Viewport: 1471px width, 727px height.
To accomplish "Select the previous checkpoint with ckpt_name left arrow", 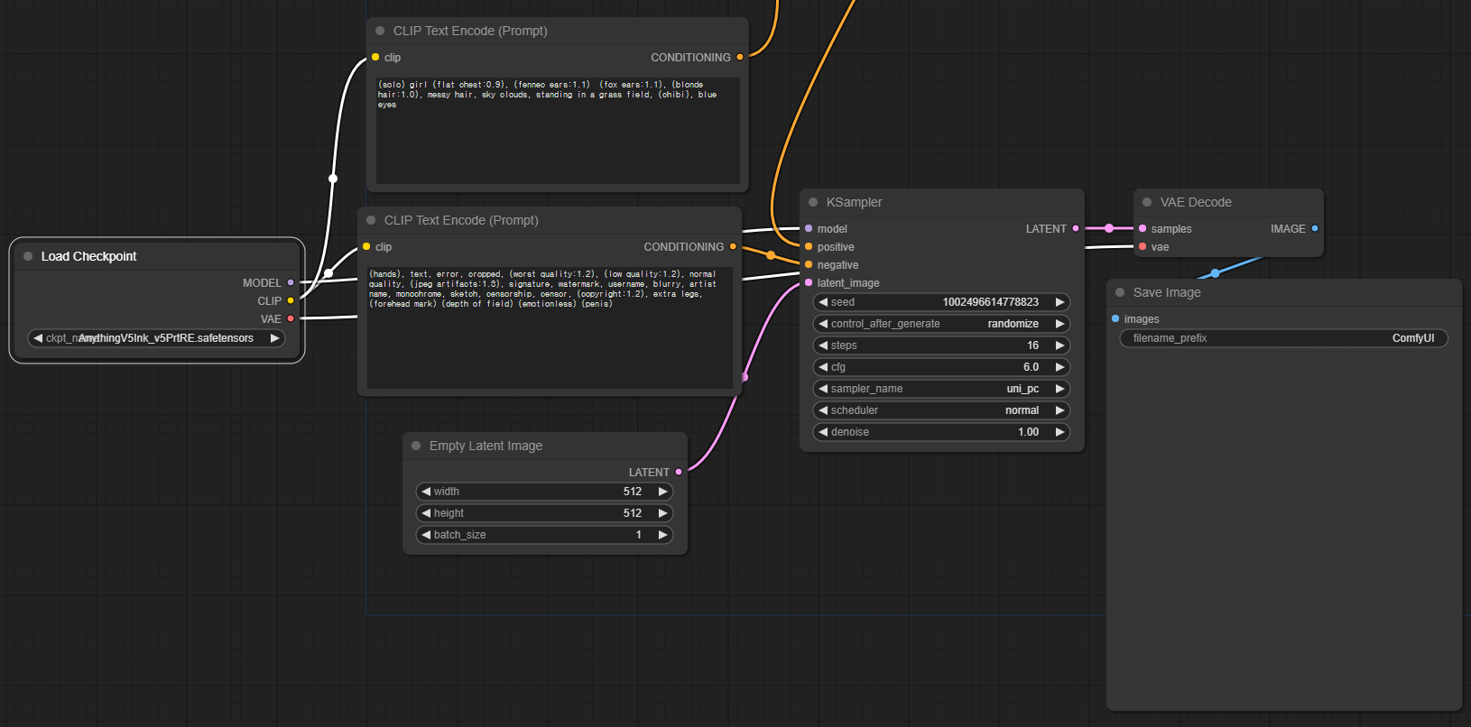I will pos(38,338).
